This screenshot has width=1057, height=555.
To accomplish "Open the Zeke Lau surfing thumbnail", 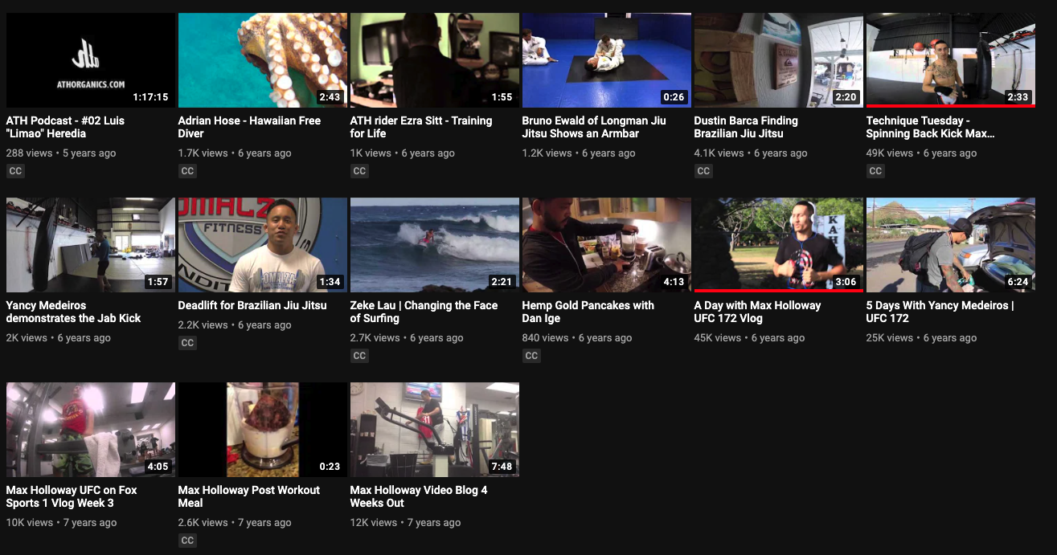I will [435, 245].
